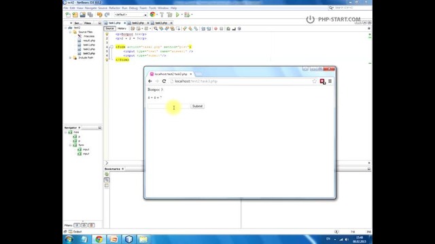Click the Clean and Build icon

[169, 15]
